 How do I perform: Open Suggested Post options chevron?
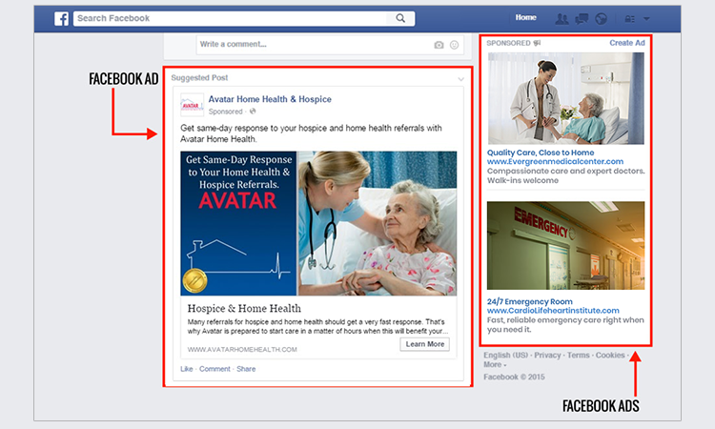(461, 79)
